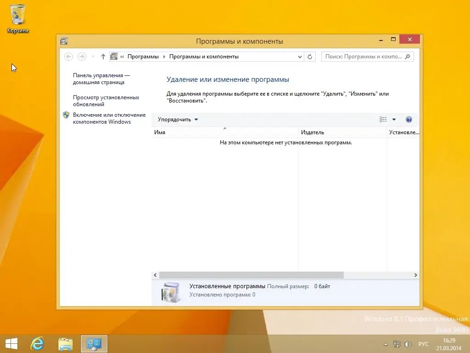This screenshot has height=353, width=470.
Task: Open File Explorer from the taskbar
Action: click(x=65, y=343)
